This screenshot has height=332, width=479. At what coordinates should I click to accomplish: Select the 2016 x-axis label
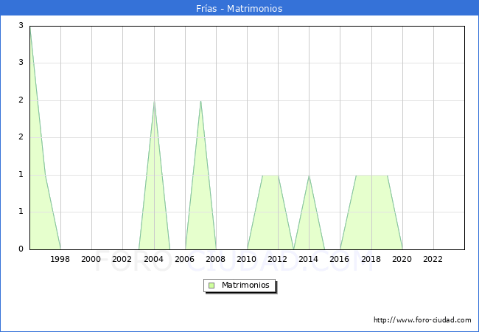point(340,259)
